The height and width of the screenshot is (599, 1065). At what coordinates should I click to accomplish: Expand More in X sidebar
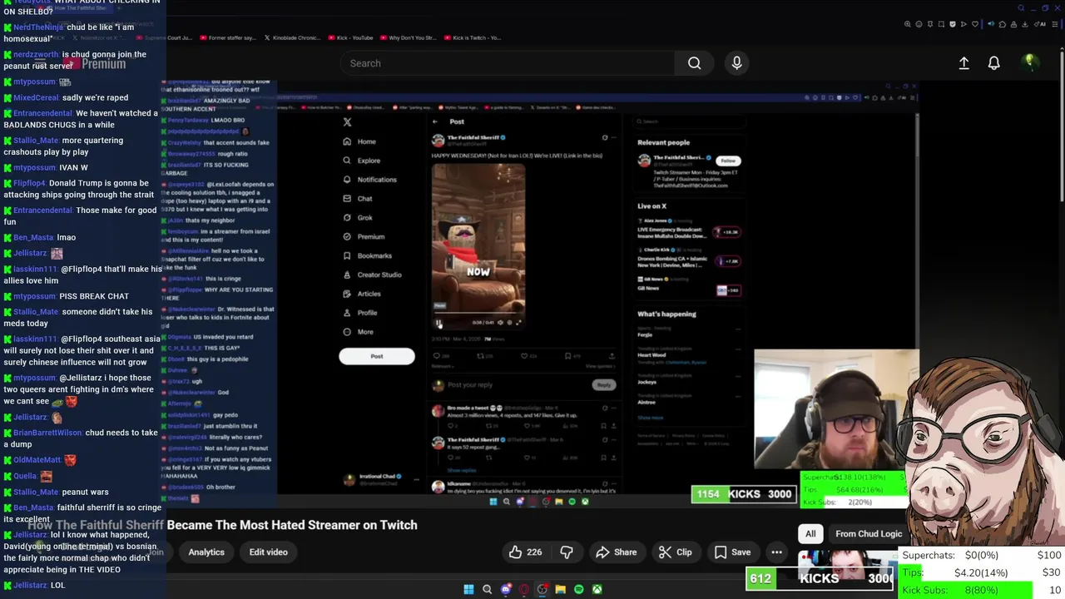(358, 332)
